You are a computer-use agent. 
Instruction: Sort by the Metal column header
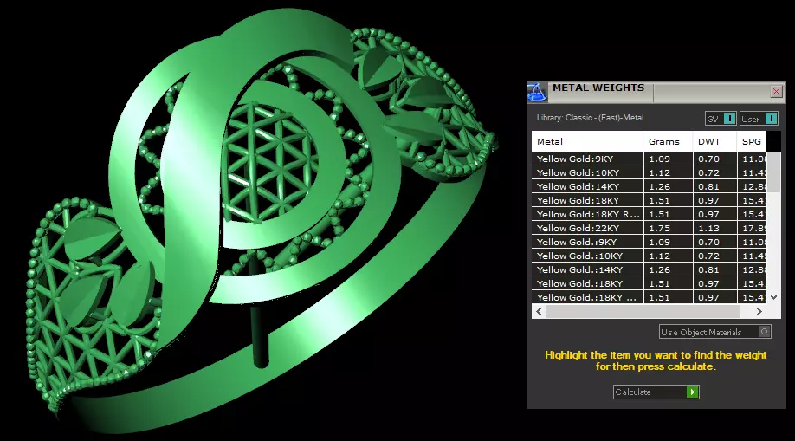[x=587, y=141]
